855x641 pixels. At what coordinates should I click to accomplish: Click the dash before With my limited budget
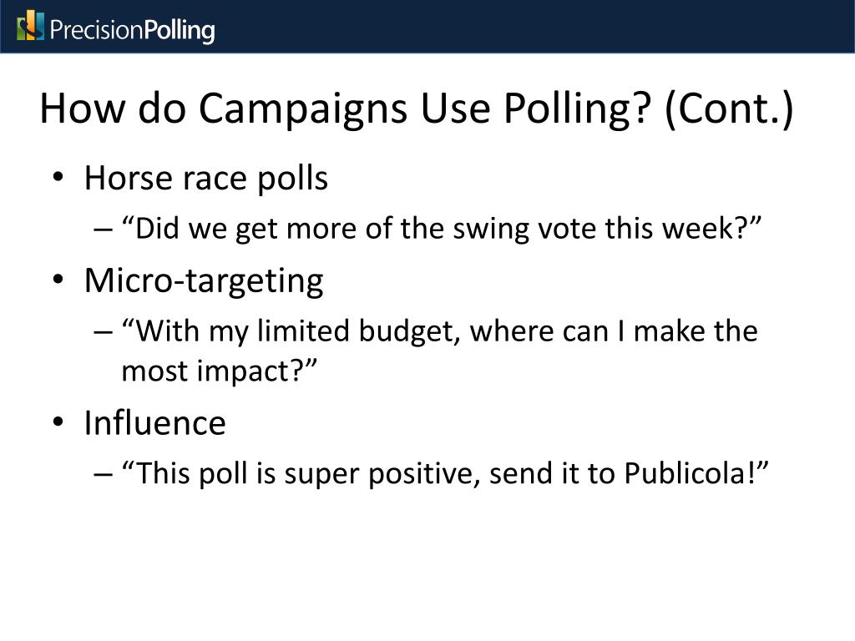coord(103,332)
